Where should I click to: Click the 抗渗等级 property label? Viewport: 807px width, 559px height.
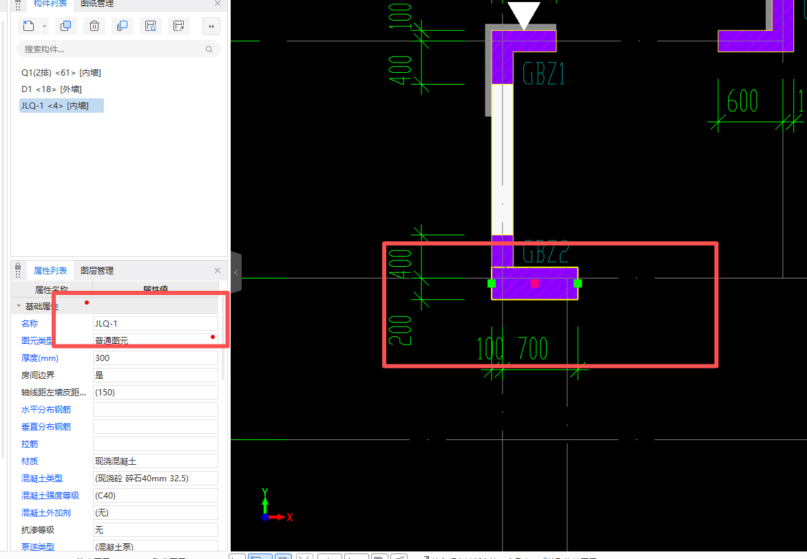(x=38, y=529)
